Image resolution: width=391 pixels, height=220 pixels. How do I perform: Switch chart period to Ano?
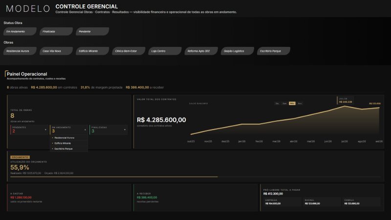300,104
